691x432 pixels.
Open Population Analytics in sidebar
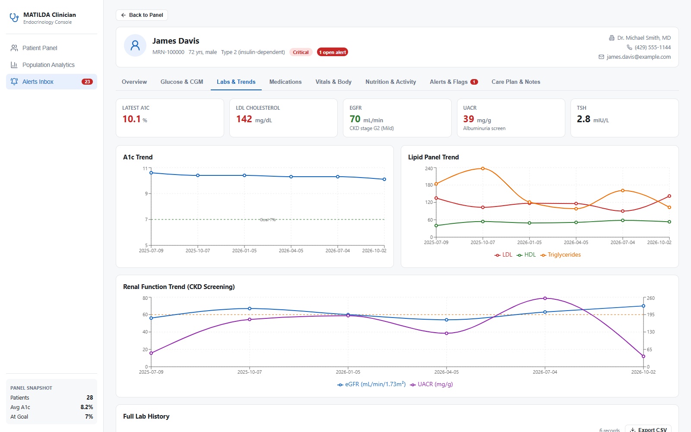coord(51,65)
